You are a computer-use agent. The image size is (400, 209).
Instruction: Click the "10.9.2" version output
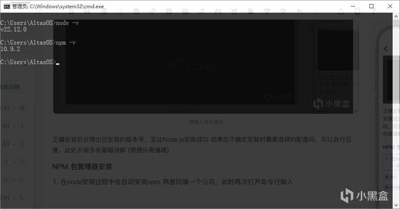[10, 49]
